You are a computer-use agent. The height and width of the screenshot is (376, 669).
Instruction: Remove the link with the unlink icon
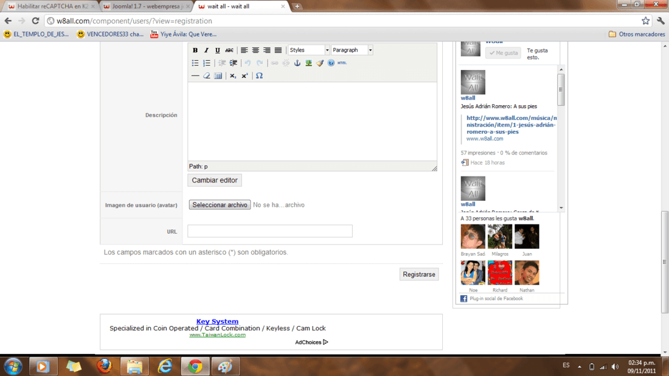(286, 63)
